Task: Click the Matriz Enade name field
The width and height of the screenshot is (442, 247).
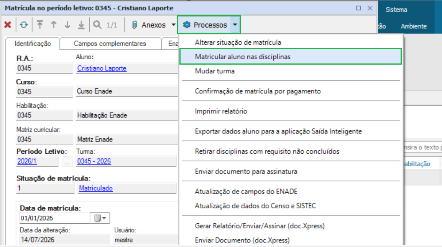Action: [127, 140]
